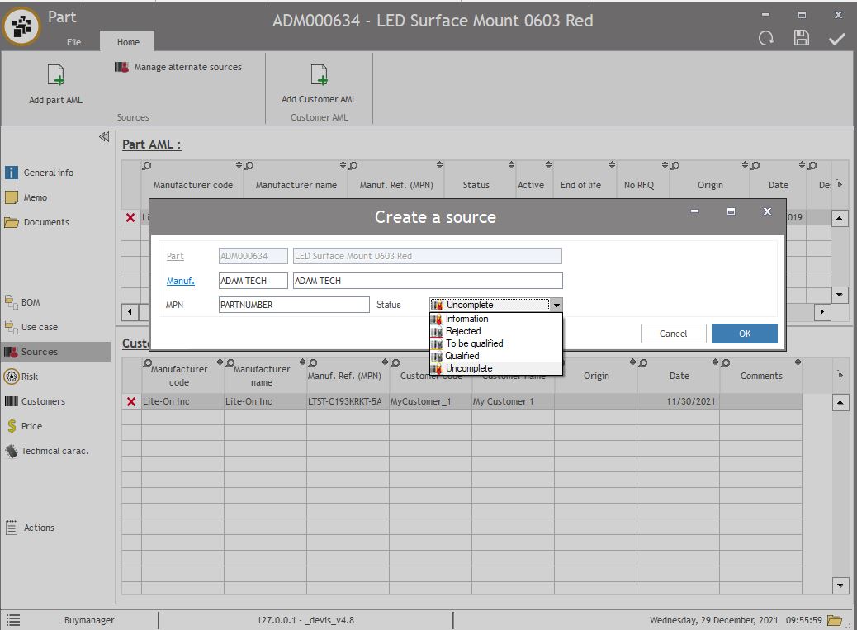This screenshot has width=857, height=630.
Task: Click the refresh icon in title bar
Action: 765,39
